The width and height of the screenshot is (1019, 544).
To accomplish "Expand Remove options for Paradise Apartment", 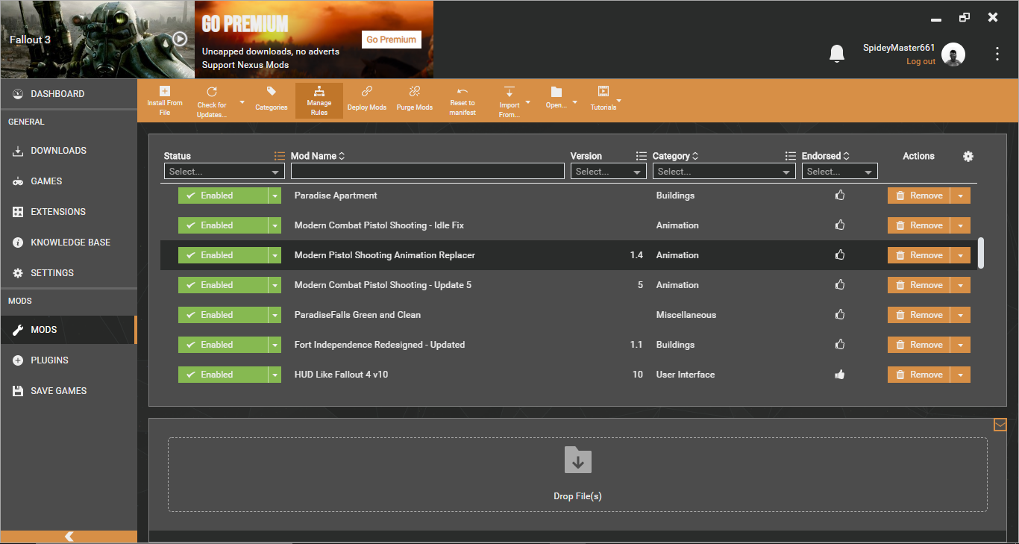I will [961, 196].
